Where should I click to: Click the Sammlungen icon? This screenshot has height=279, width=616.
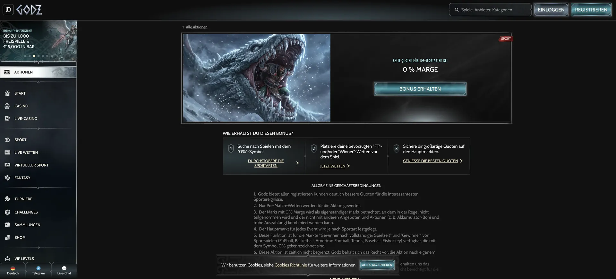click(x=7, y=225)
